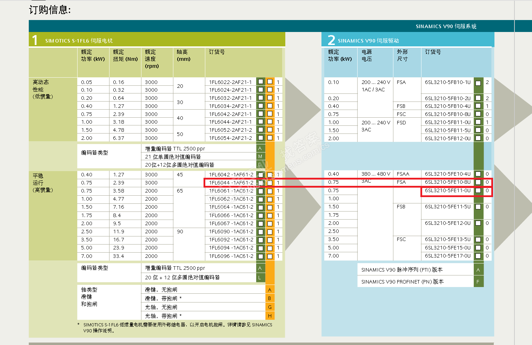Viewport: 532px width, 345px height.
Task: Tick the orange-column checkbox for 1FL6034-2AF21-1
Action: [x=270, y=106]
